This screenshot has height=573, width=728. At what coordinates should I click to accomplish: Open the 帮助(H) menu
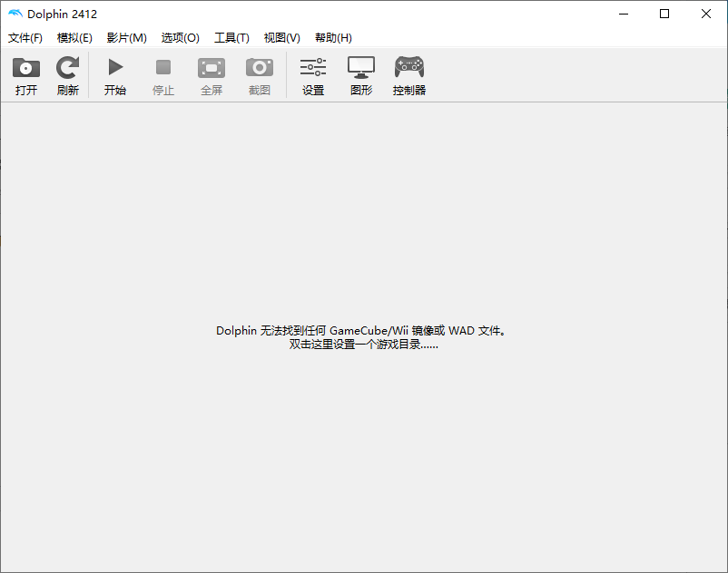tap(333, 37)
